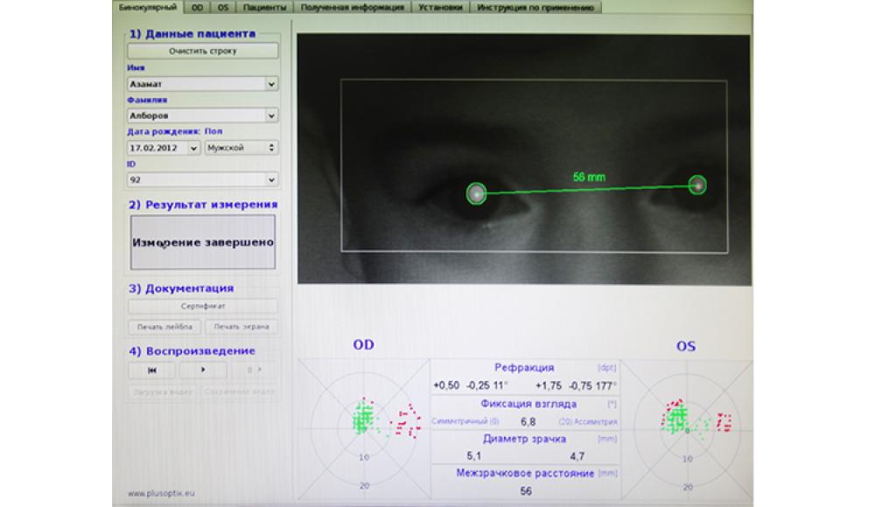Click the gaze asymmetry value 6,8
875x507 pixels.
[528, 421]
